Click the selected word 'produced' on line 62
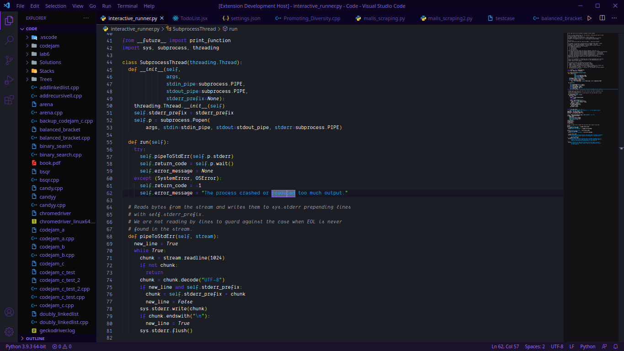 tap(283, 193)
